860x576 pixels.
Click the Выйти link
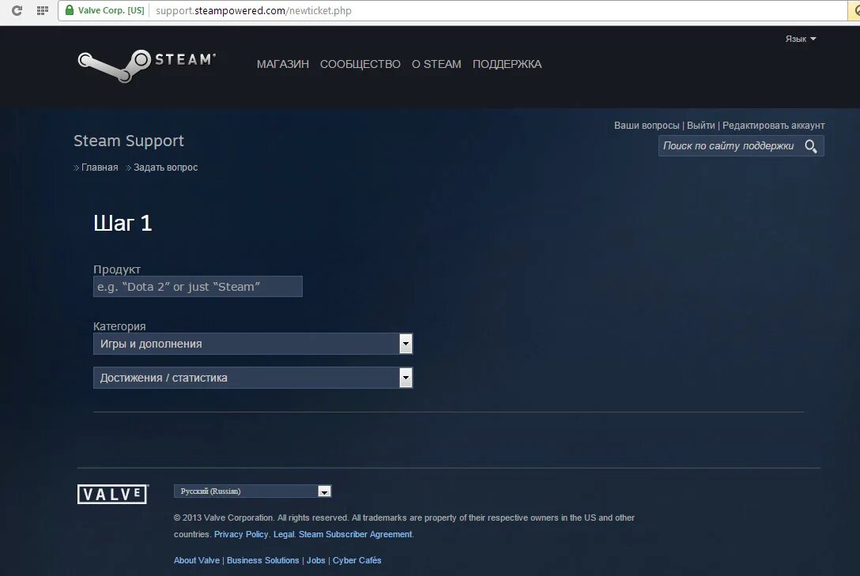pyautogui.click(x=701, y=126)
